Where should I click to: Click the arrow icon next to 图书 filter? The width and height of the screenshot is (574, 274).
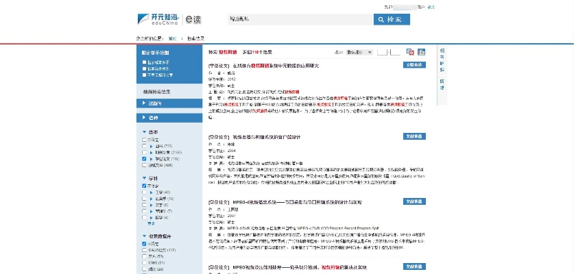(x=151, y=146)
